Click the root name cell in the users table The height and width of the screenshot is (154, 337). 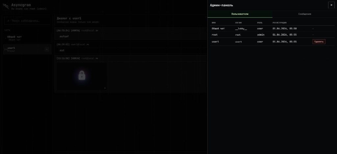click(215, 35)
